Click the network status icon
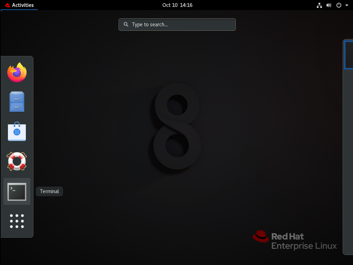The height and width of the screenshot is (265, 353). [319, 5]
